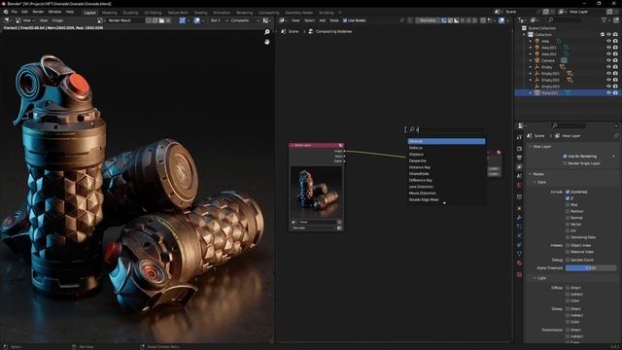The height and width of the screenshot is (350, 622).
Task: Open the Tool properties tab
Action: tap(519, 137)
